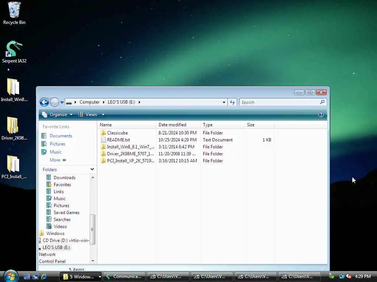Expand the address bar root chevron
The image size is (377, 282).
click(x=75, y=102)
